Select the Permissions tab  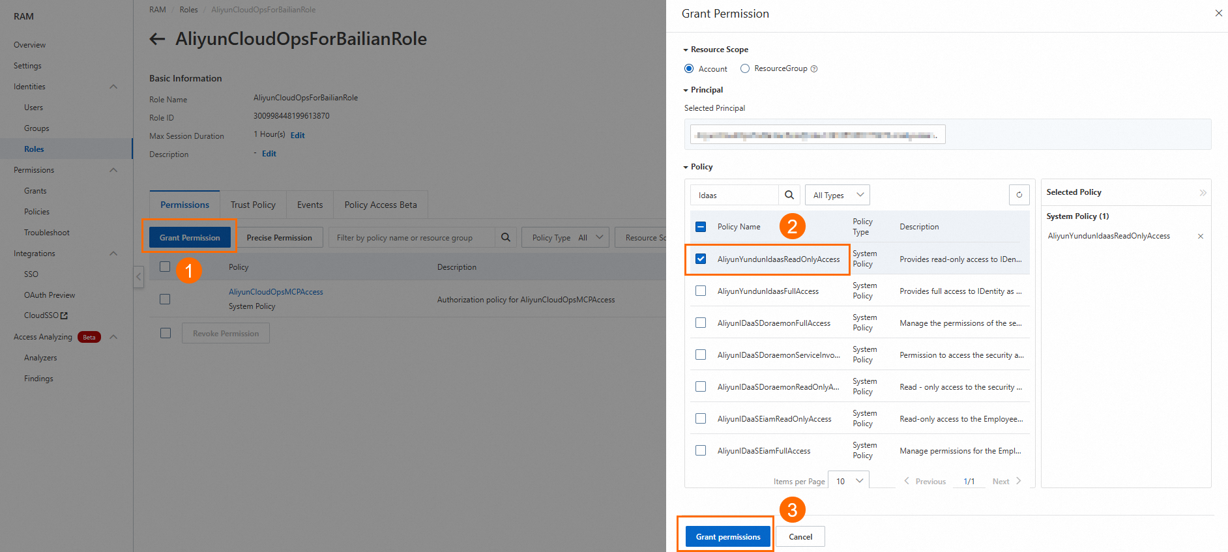185,205
